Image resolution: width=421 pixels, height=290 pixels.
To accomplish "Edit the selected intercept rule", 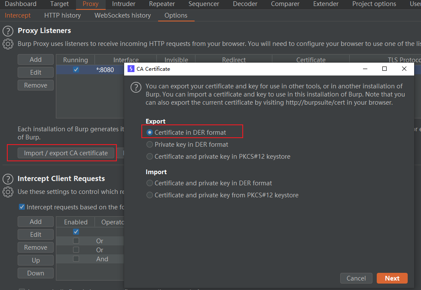I will (x=35, y=235).
